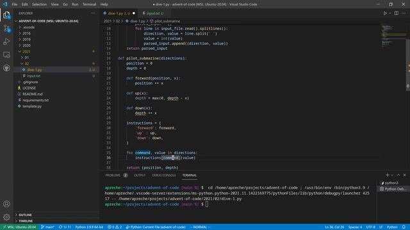Expand the Timeline section
This screenshot has width=410, height=230.
[x=56, y=221]
